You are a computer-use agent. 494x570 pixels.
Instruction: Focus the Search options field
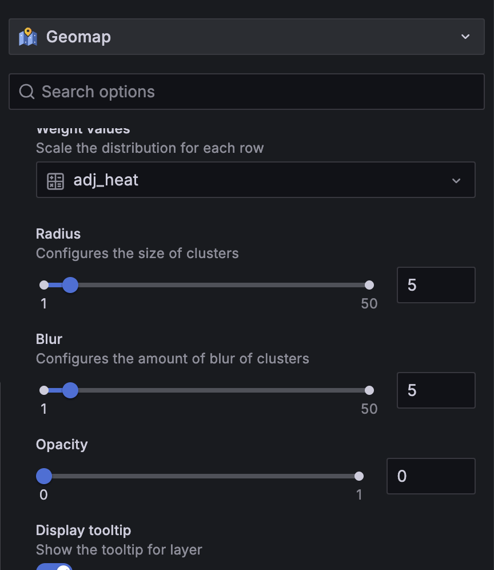pyautogui.click(x=246, y=92)
